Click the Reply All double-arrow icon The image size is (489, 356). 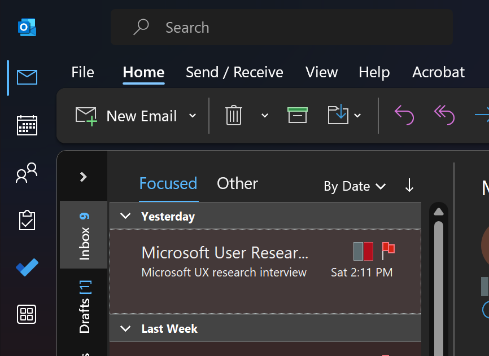[x=444, y=116]
